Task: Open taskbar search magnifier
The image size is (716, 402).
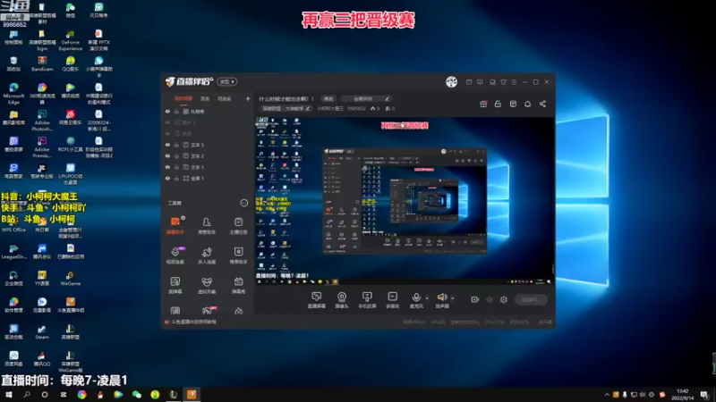Action: click(27, 395)
